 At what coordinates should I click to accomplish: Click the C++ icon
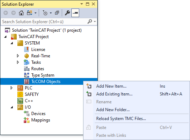pyautogui.click(x=20, y=101)
